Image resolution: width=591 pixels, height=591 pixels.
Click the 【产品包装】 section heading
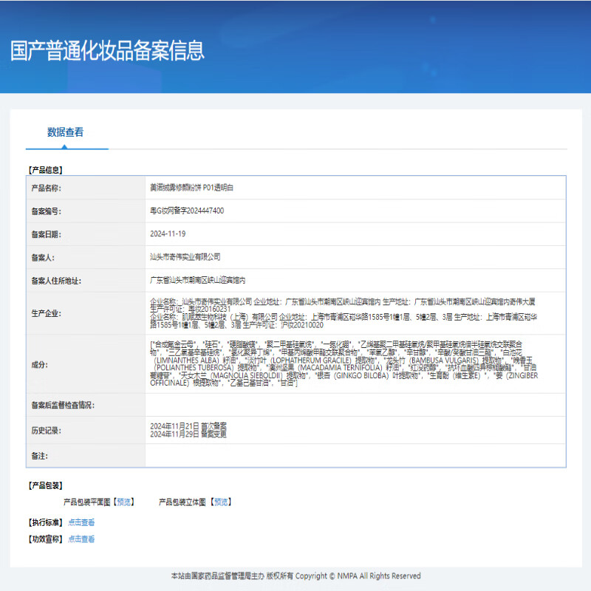point(45,485)
